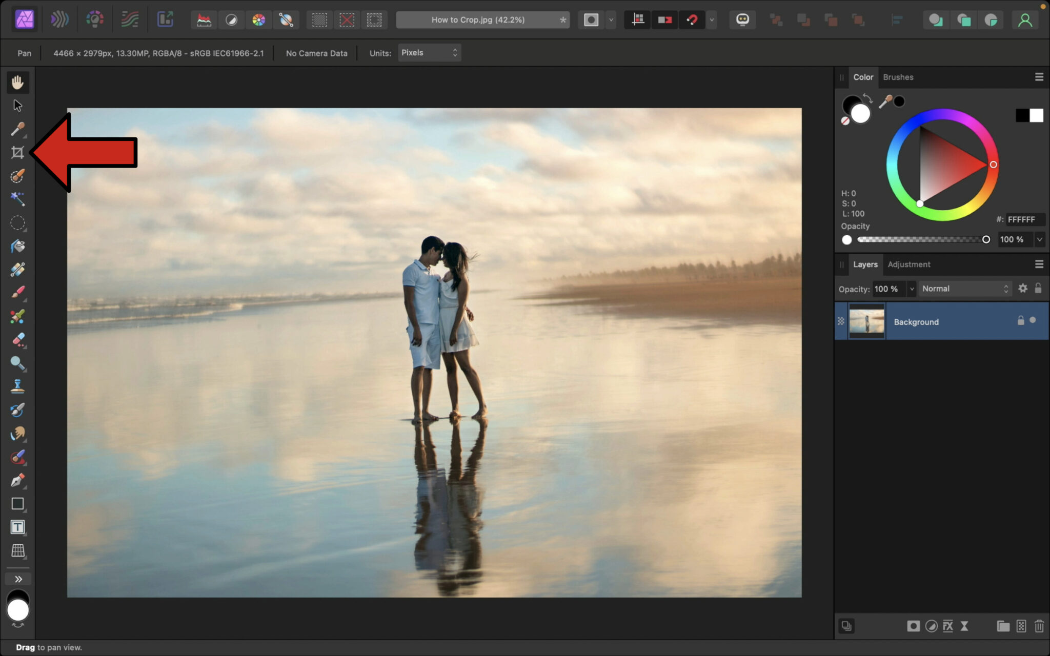This screenshot has width=1050, height=656.
Task: Expand hidden tools with double chevron
Action: (x=18, y=579)
